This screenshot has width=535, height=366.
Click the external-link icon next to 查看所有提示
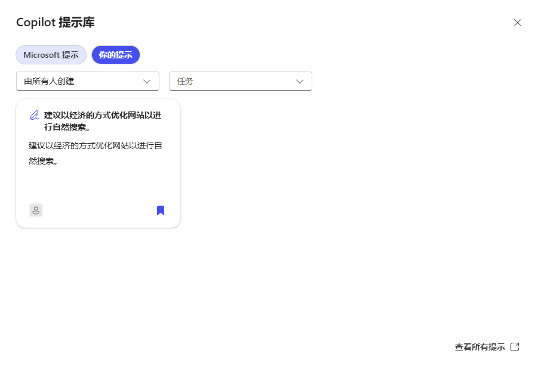coord(515,347)
